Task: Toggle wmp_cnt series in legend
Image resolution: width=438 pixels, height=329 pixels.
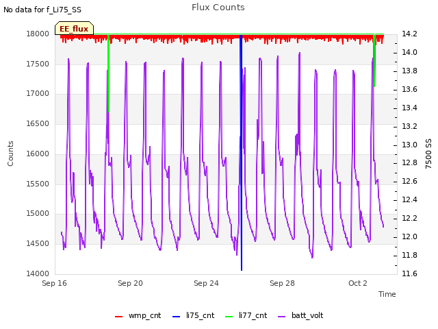Action: pos(138,315)
